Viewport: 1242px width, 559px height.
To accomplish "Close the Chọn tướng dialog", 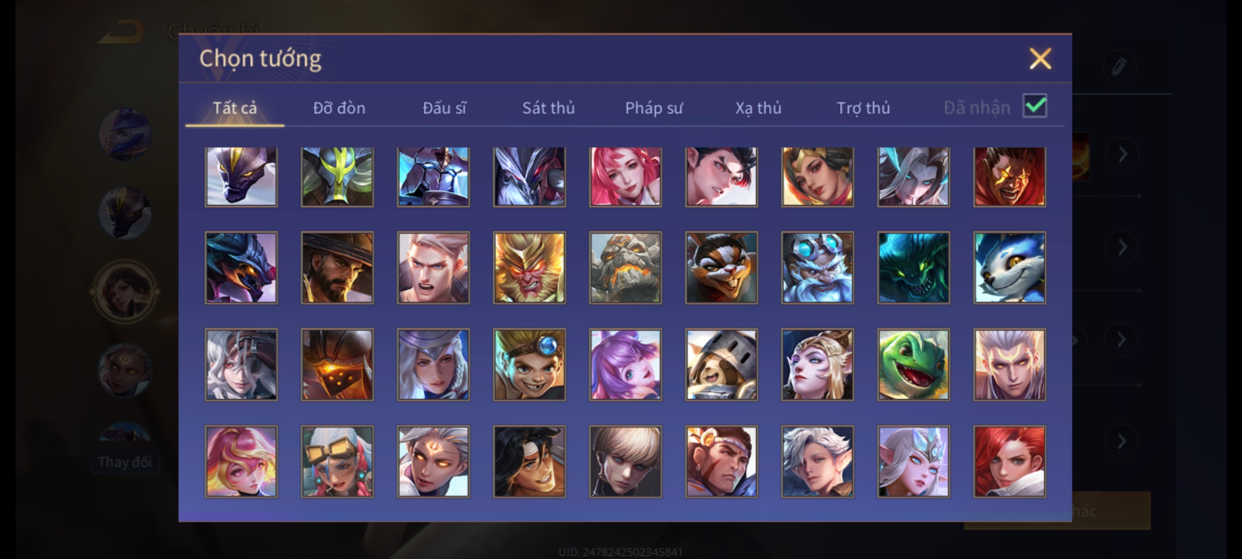I will [x=1040, y=58].
